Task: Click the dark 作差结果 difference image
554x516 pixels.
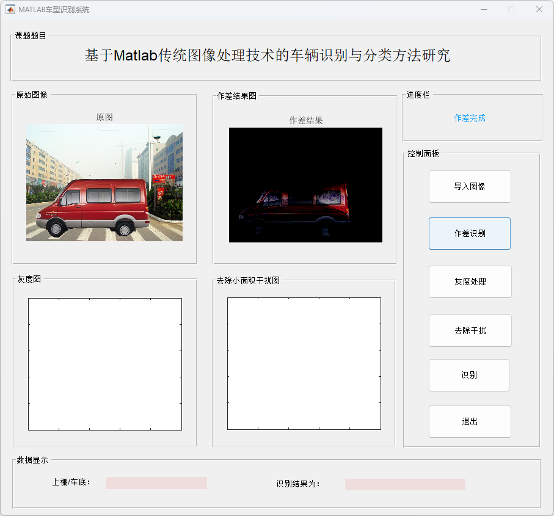Action: tap(305, 185)
